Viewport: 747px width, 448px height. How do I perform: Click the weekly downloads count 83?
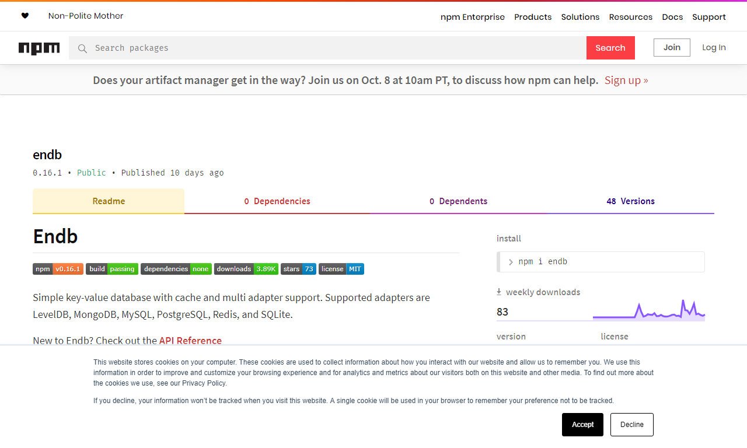click(x=502, y=312)
